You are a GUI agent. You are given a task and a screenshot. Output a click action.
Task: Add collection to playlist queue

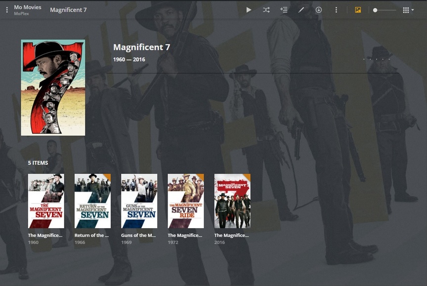pyautogui.click(x=284, y=10)
